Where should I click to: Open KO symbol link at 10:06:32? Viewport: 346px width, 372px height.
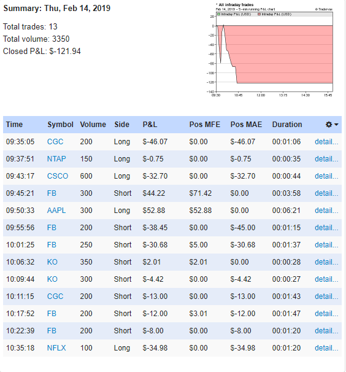pyautogui.click(x=52, y=262)
